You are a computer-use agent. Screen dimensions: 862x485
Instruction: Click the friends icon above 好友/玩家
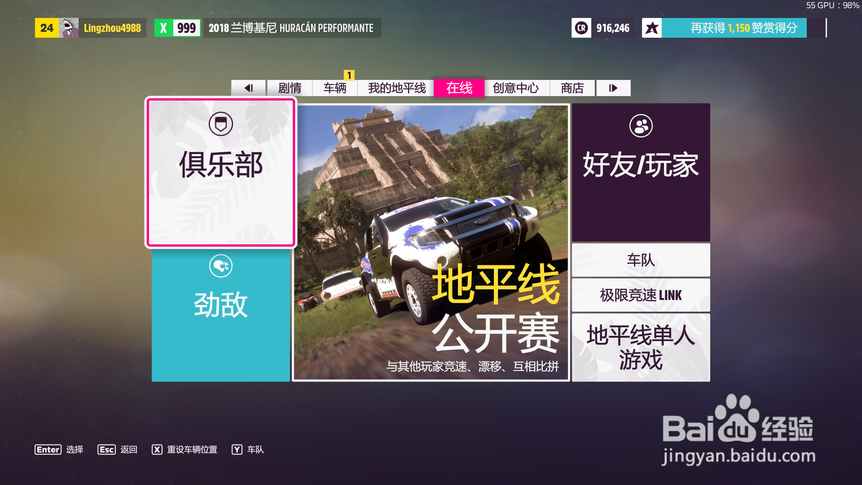pos(641,126)
